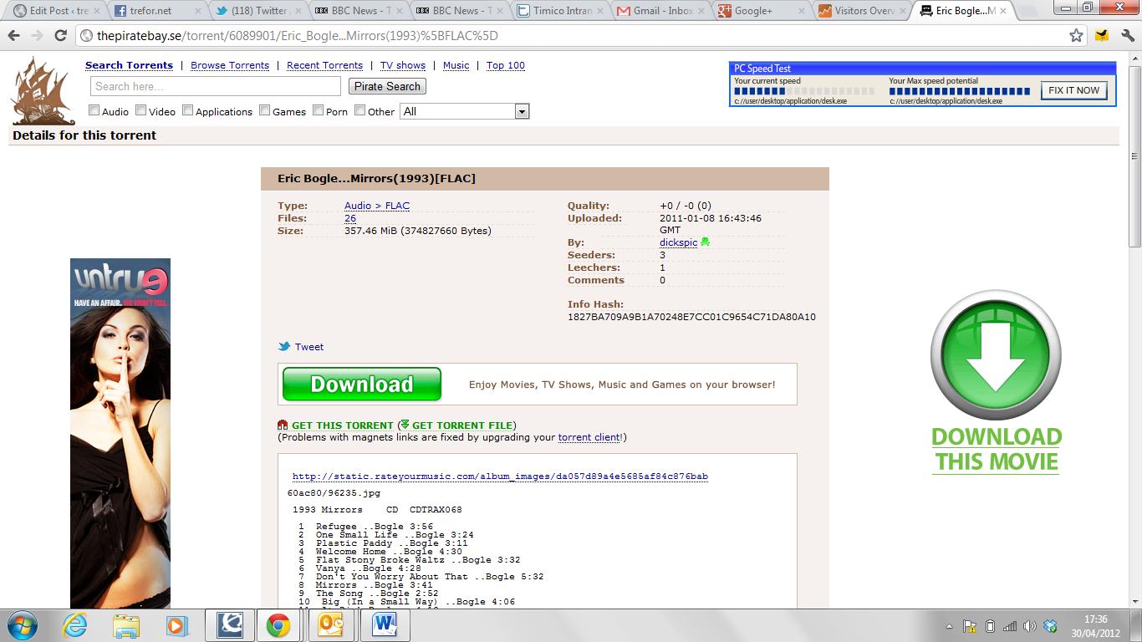Viewport: 1142px width, 642px height.
Task: Show hidden system tray icons
Action: coord(949,626)
